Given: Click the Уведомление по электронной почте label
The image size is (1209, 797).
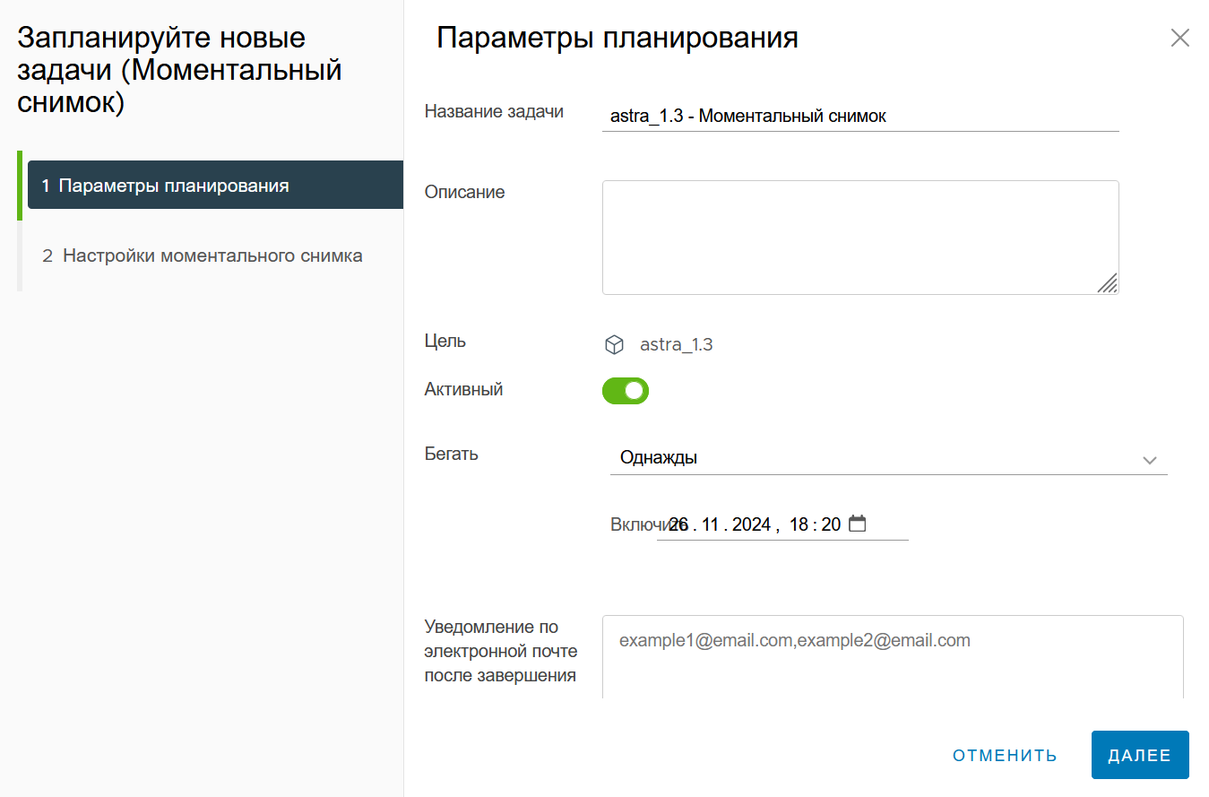Looking at the screenshot, I should (x=501, y=651).
